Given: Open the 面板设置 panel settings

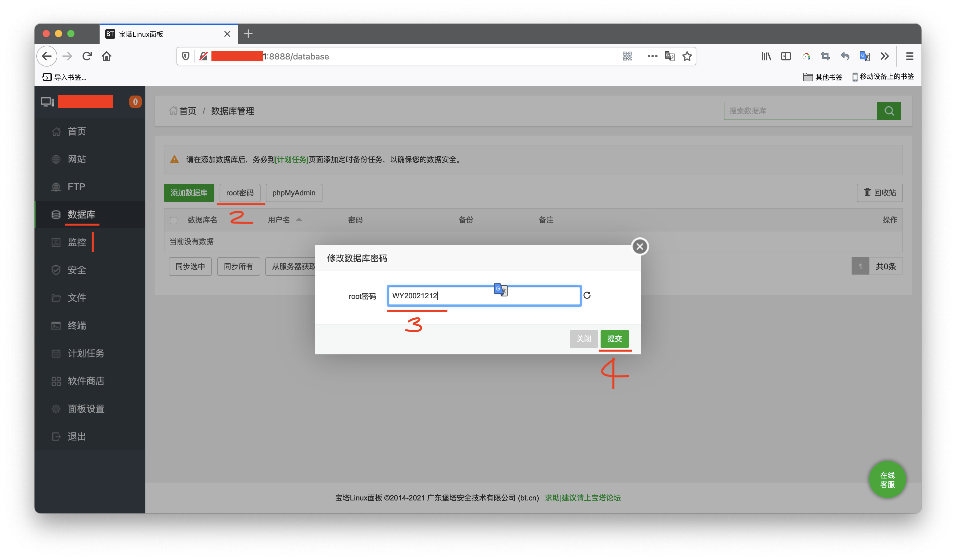Looking at the screenshot, I should 86,409.
